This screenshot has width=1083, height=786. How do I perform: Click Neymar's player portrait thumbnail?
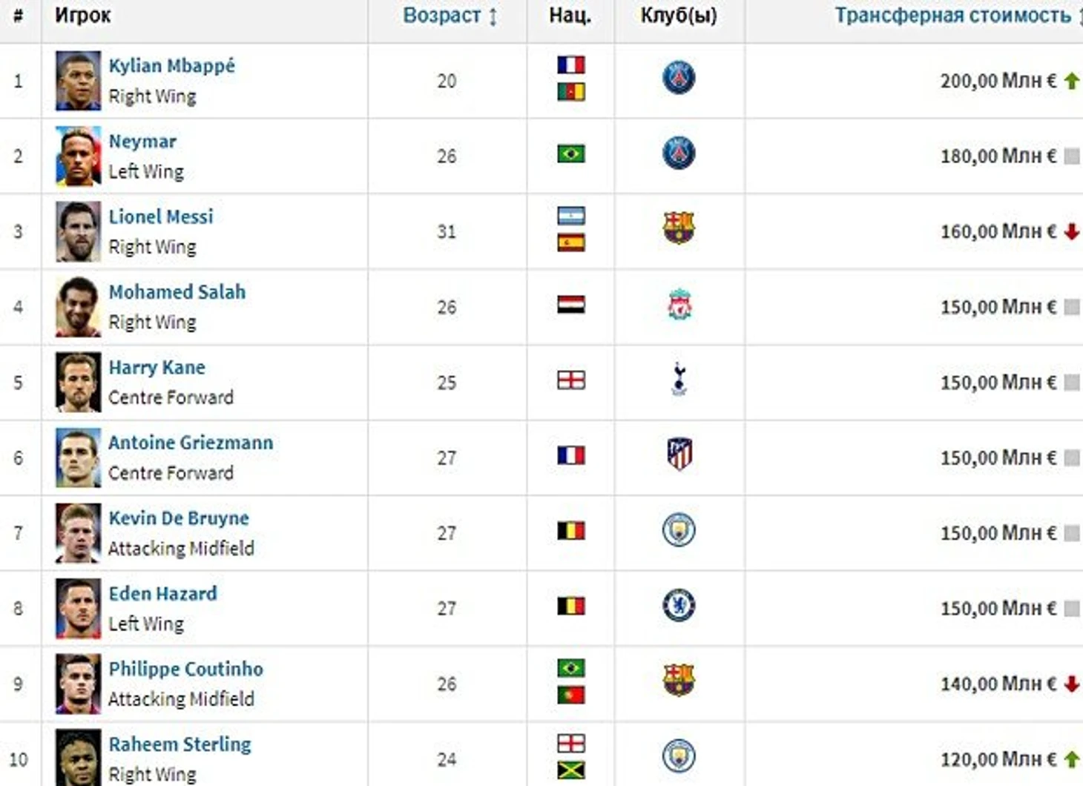(78, 156)
